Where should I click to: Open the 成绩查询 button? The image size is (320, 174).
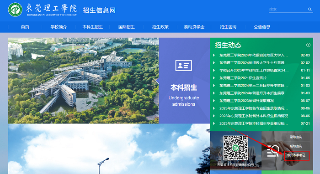(296, 146)
